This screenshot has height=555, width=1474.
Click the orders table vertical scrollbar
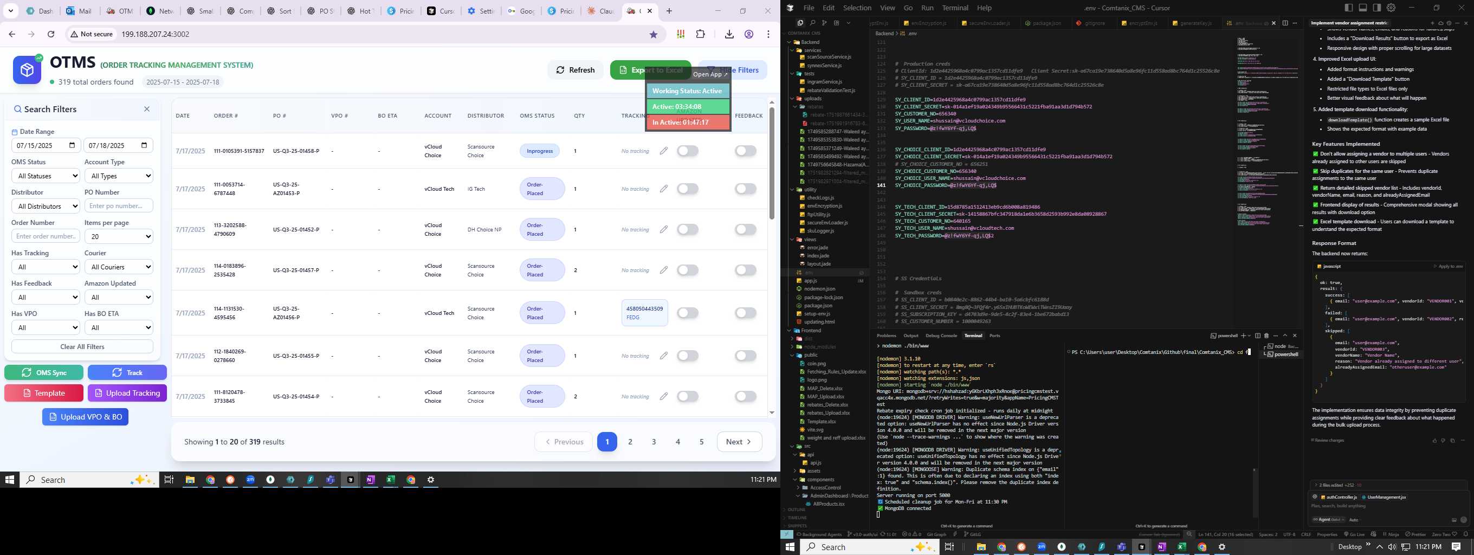coord(772,163)
